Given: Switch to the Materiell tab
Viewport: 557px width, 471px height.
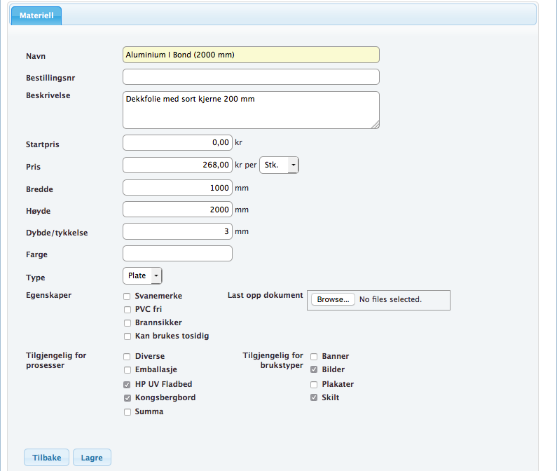Looking at the screenshot, I should click(x=36, y=15).
